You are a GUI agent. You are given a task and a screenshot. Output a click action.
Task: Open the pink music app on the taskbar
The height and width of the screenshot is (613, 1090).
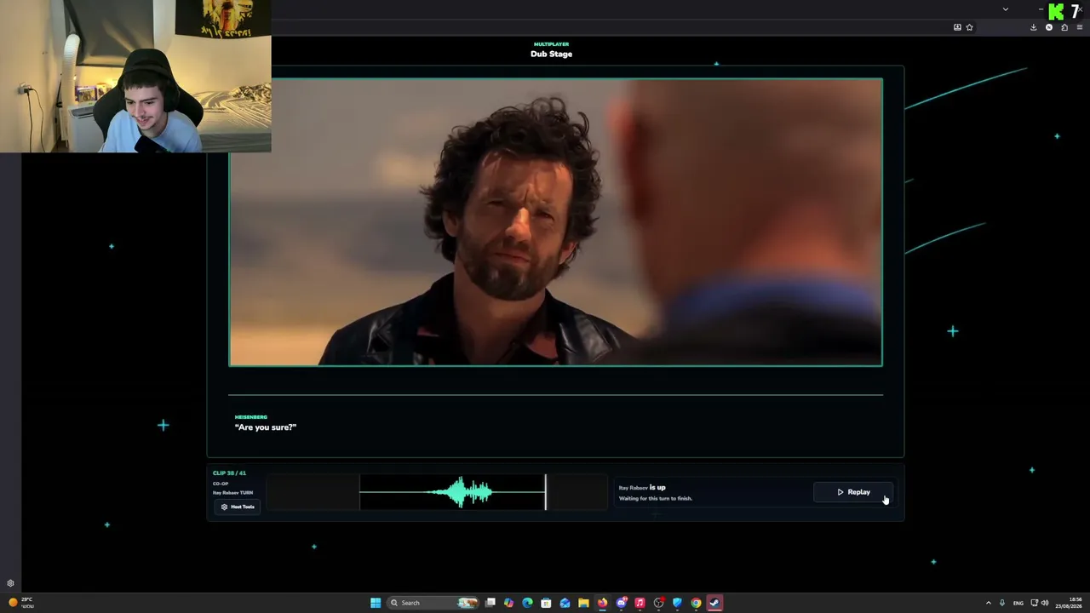(x=640, y=603)
